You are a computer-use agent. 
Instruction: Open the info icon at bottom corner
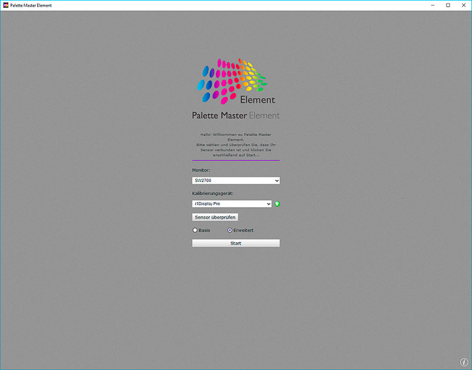(x=464, y=362)
